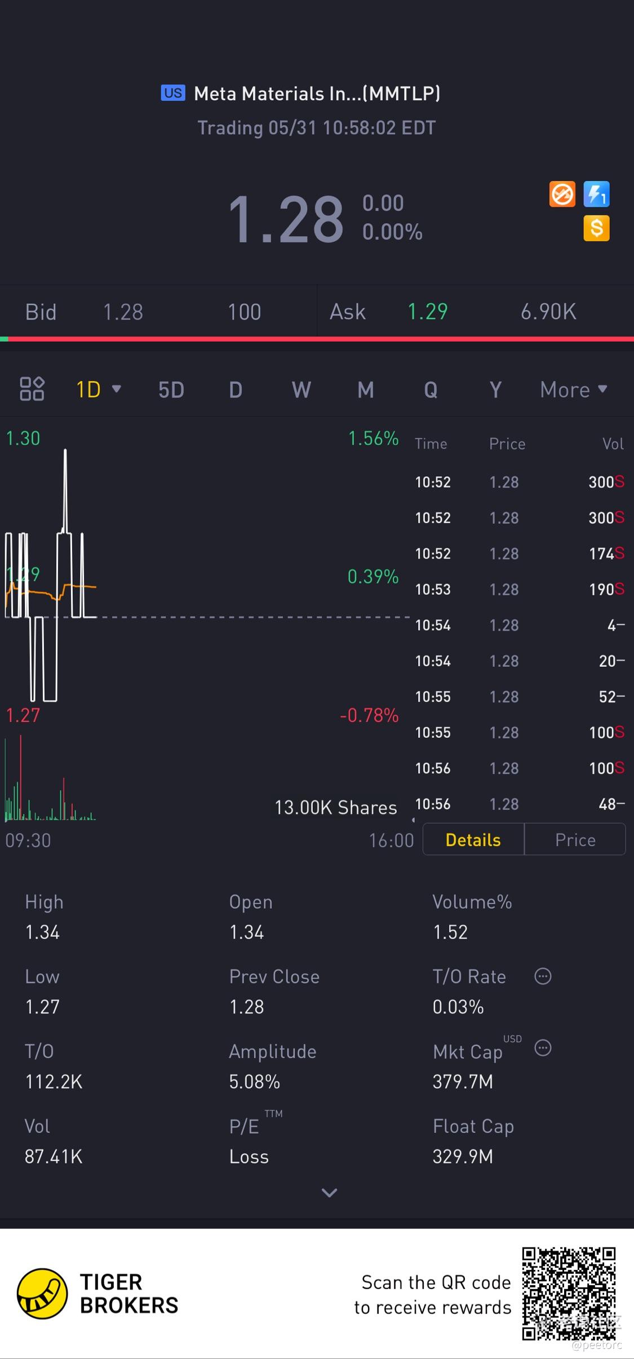Viewport: 634px width, 1359px height.
Task: Tap the red/green bid-ask ratio bar
Action: 317,339
